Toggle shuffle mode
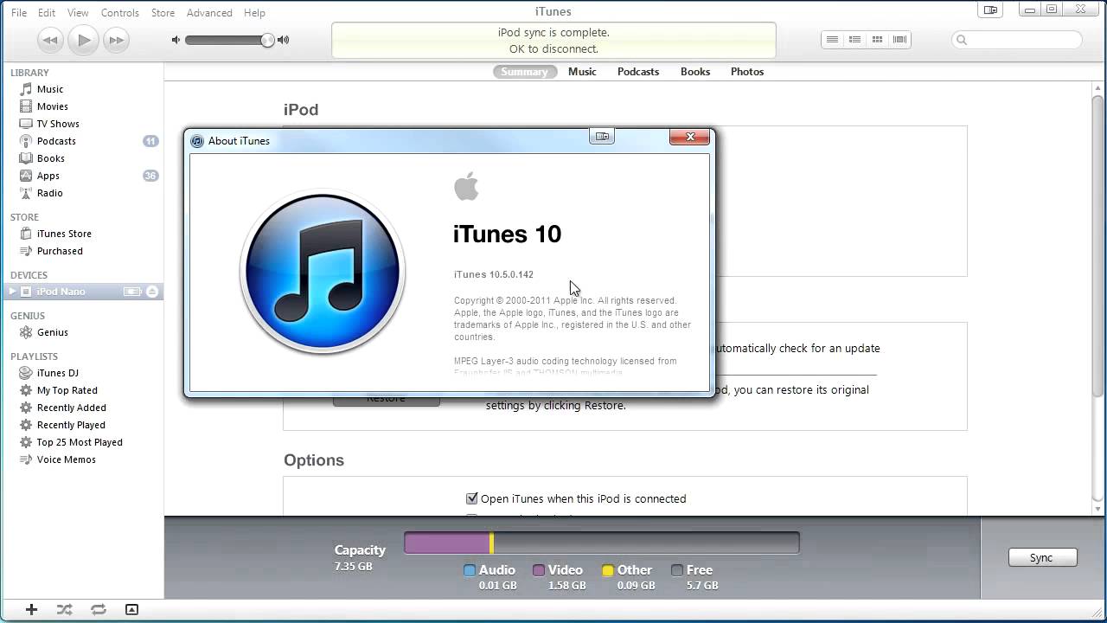1107x623 pixels. click(x=65, y=609)
